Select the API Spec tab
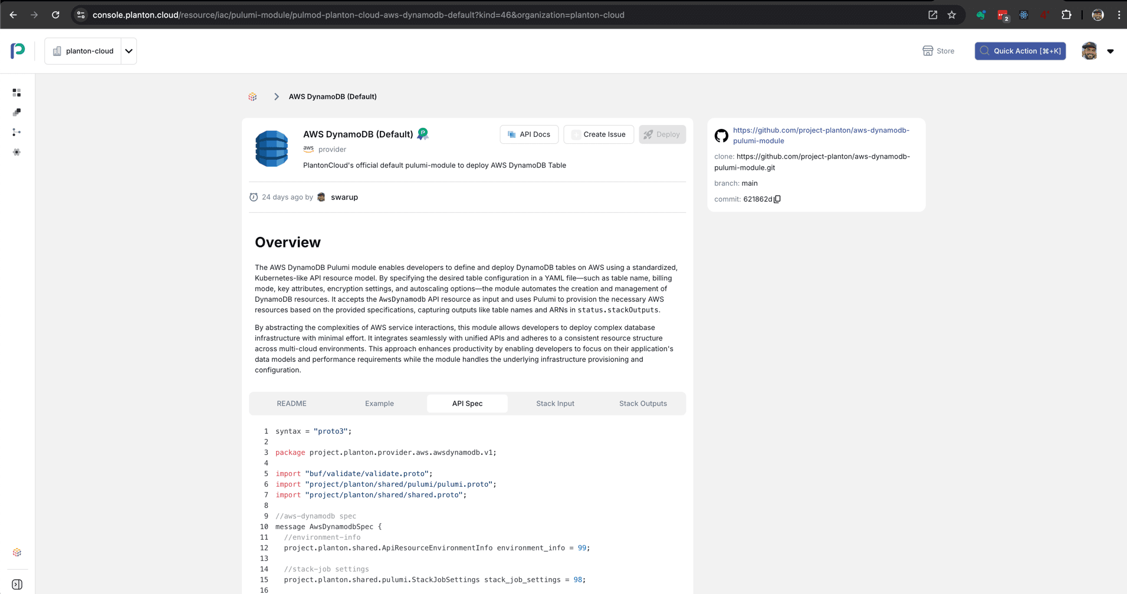The width and height of the screenshot is (1127, 594). pyautogui.click(x=467, y=404)
